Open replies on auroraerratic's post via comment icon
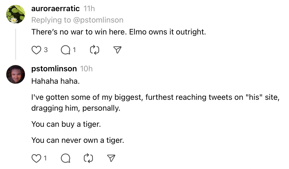The image size is (289, 169). pyautogui.click(x=65, y=50)
